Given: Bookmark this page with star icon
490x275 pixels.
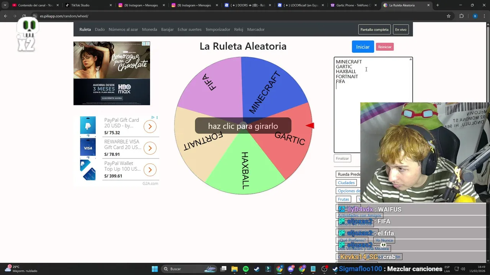Looking at the screenshot, I should click(x=449, y=16).
